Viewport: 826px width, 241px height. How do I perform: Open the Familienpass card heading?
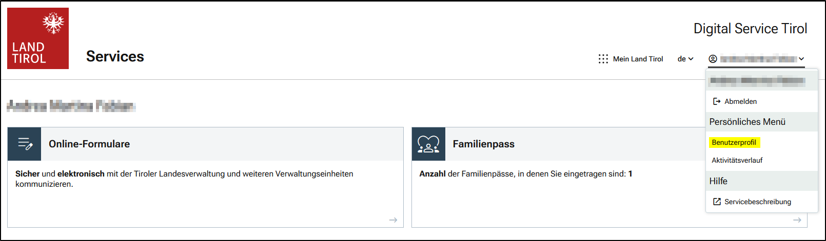click(483, 144)
